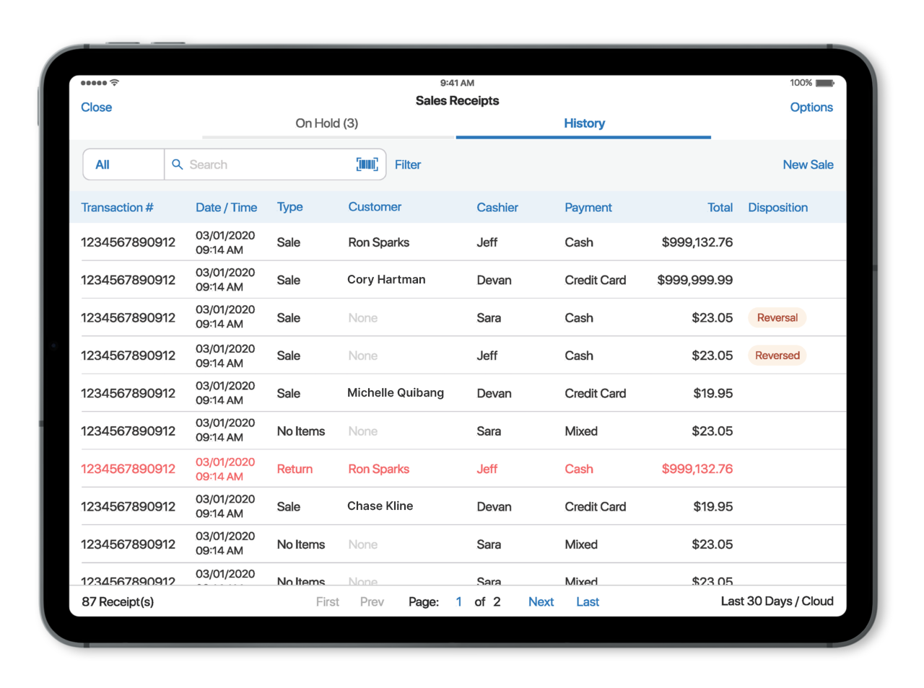Click the magnifying glass search icon

pyautogui.click(x=177, y=164)
